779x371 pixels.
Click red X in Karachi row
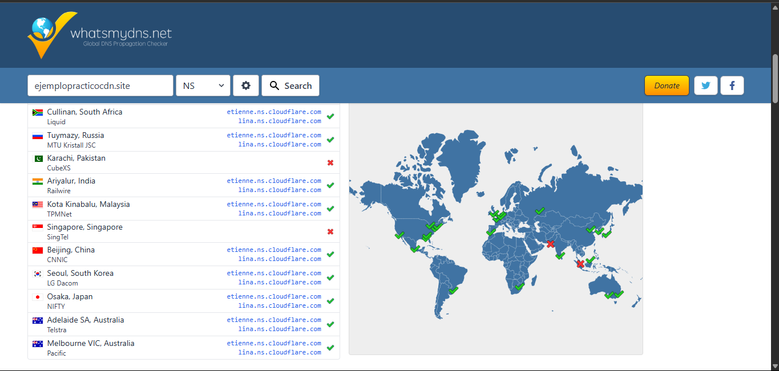point(330,162)
